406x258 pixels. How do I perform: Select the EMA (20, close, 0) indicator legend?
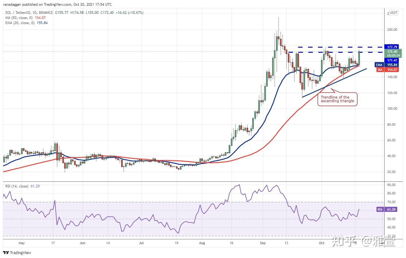(x=20, y=23)
